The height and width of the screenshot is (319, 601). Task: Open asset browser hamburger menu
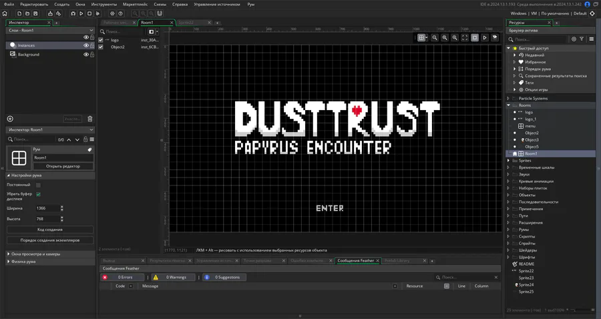click(592, 39)
